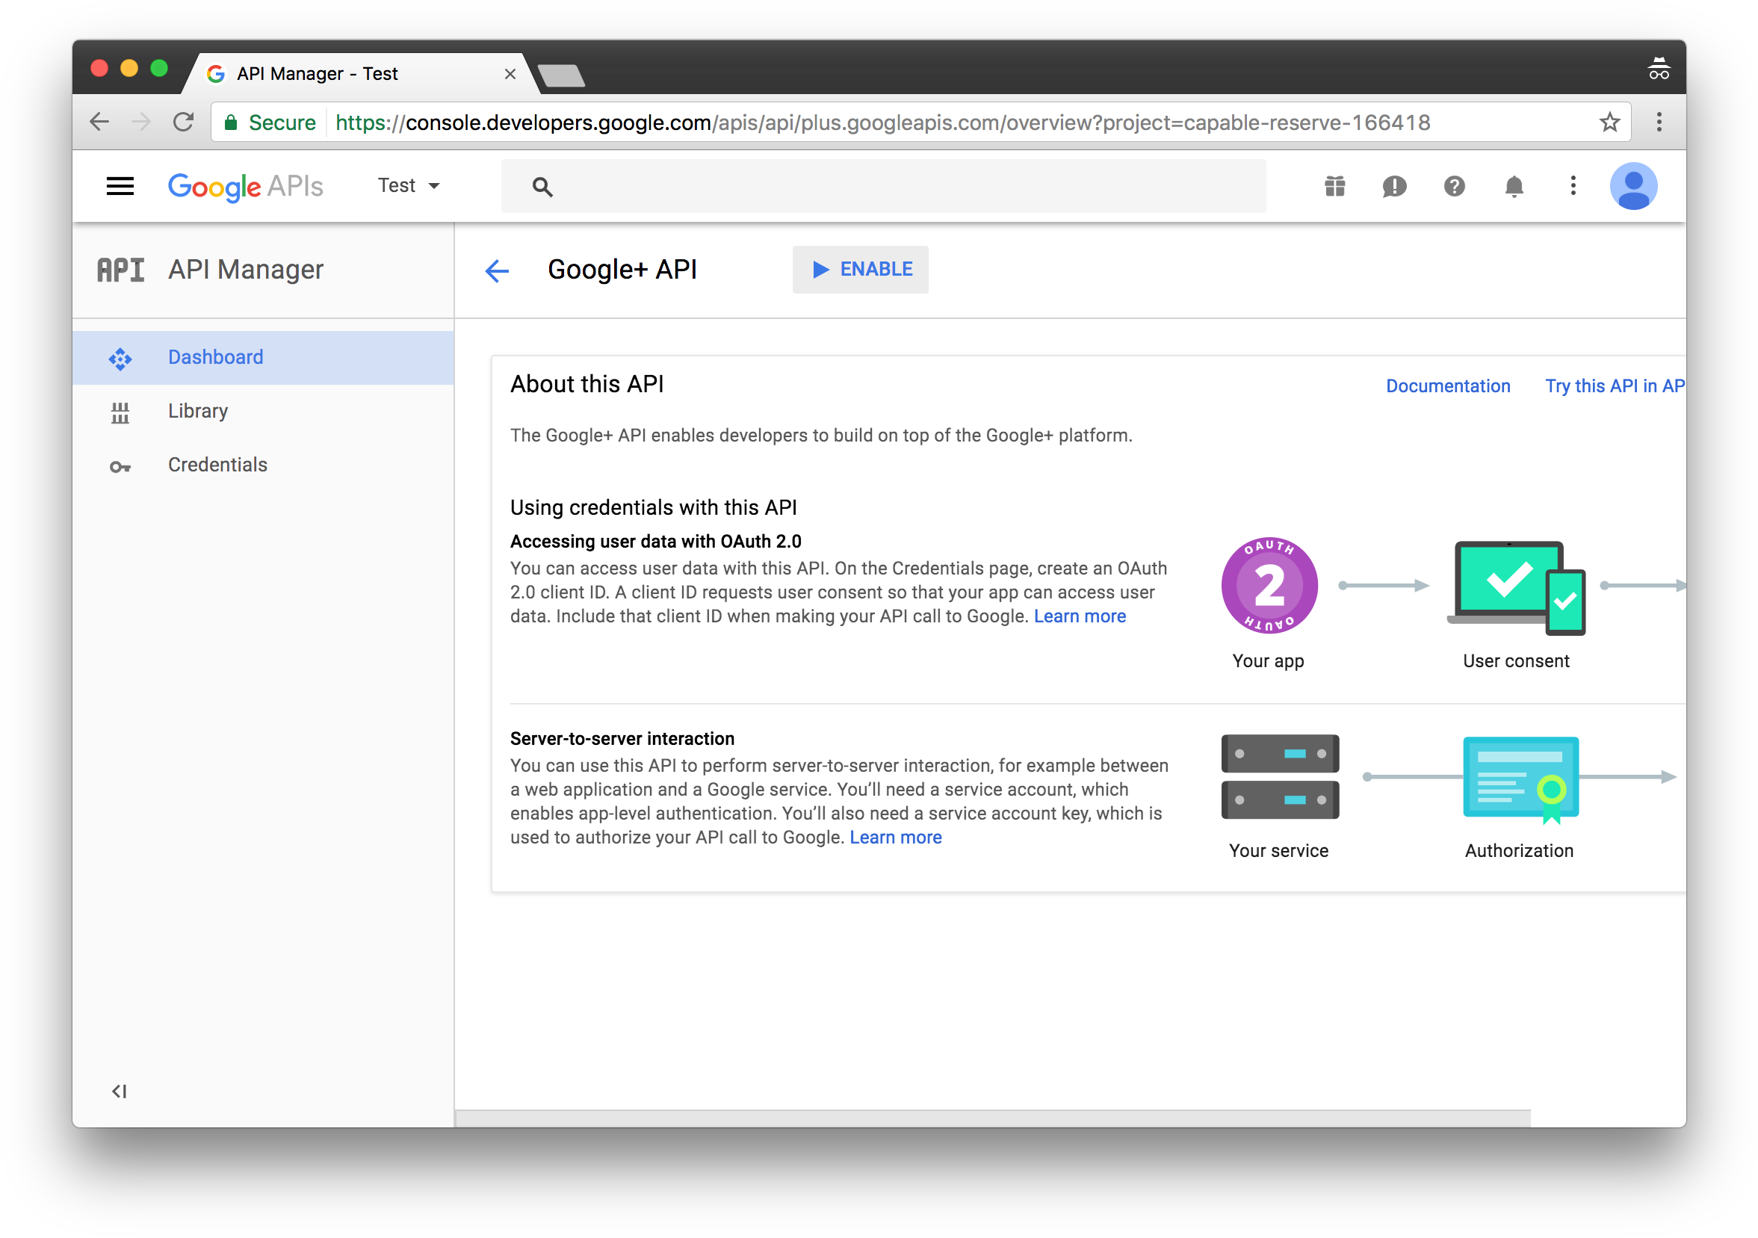
Task: Click Learn more under OAuth 2.0 section
Action: 1079,616
